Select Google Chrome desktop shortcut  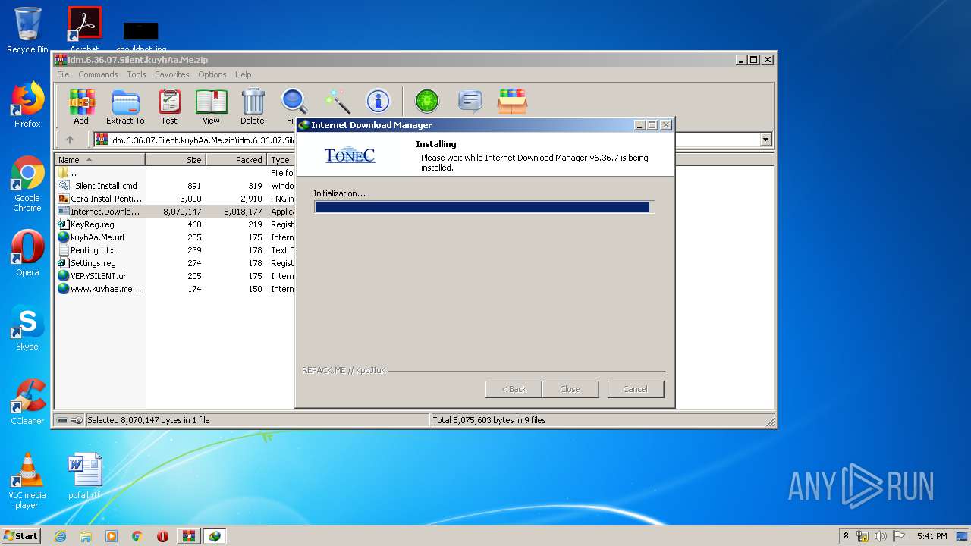[27, 184]
